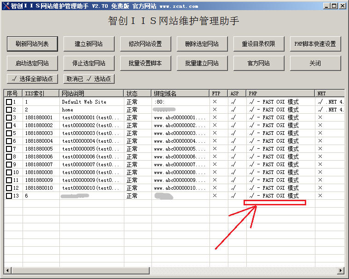
Task: Click NET cross mark in row 13
Action: click(x=320, y=196)
